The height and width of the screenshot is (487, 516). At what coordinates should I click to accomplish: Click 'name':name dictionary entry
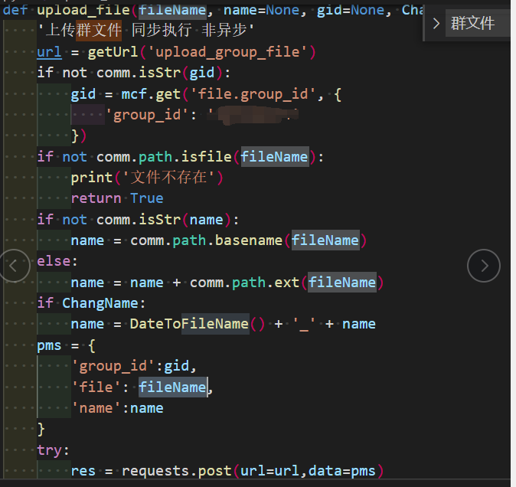(117, 408)
